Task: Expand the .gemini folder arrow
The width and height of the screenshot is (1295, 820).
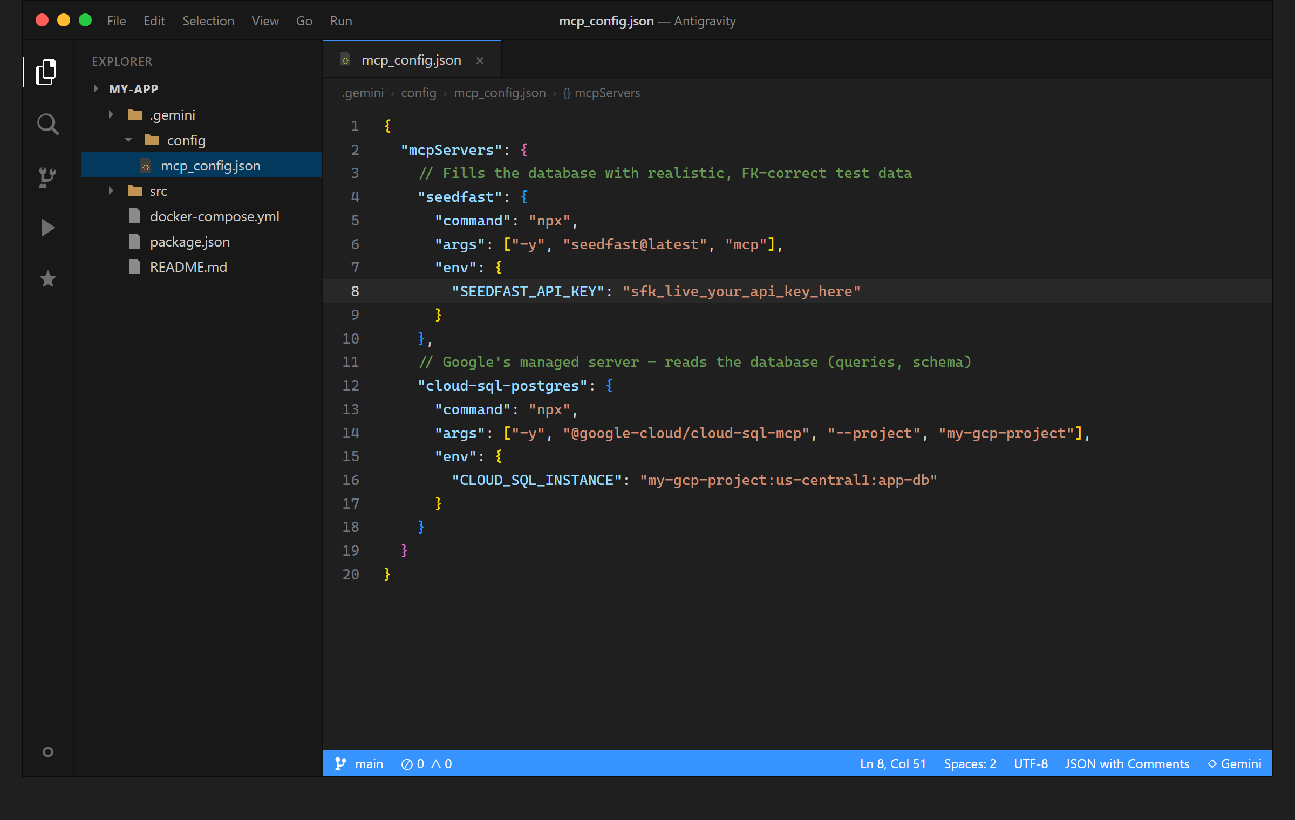Action: click(111, 114)
